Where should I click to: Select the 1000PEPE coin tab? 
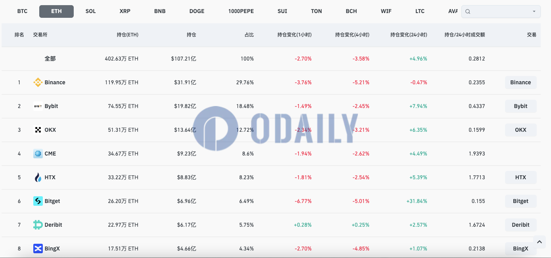241,11
